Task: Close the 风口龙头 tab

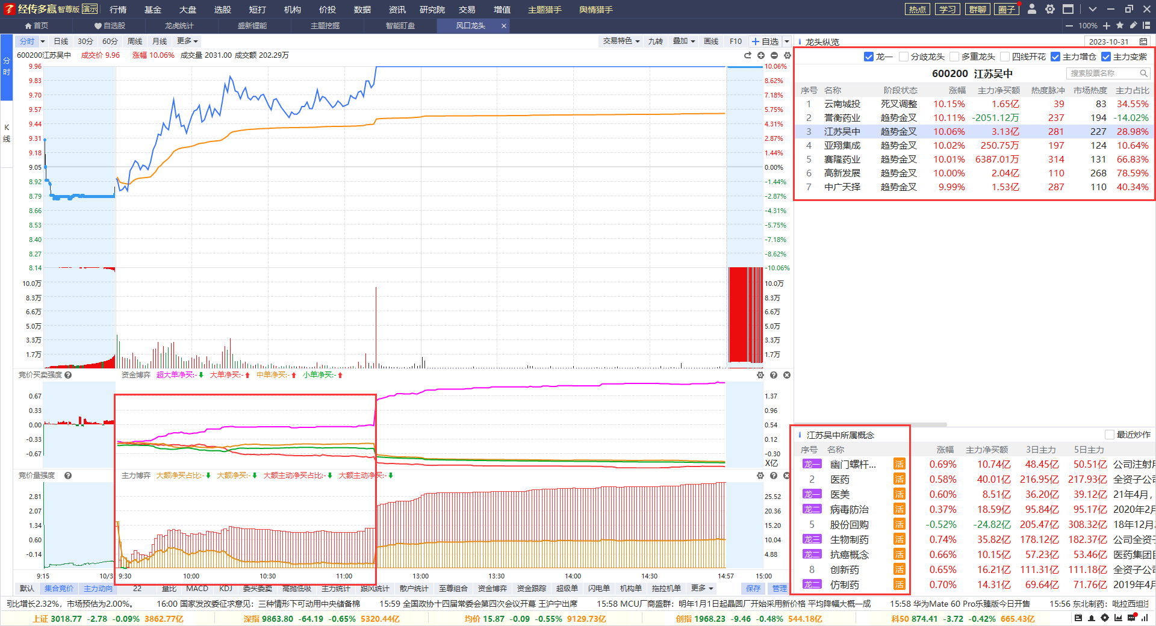Action: click(504, 26)
